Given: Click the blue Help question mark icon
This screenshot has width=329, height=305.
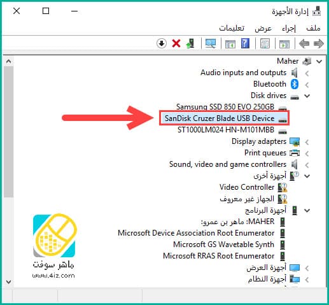Looking at the screenshot, I should pyautogui.click(x=245, y=43).
